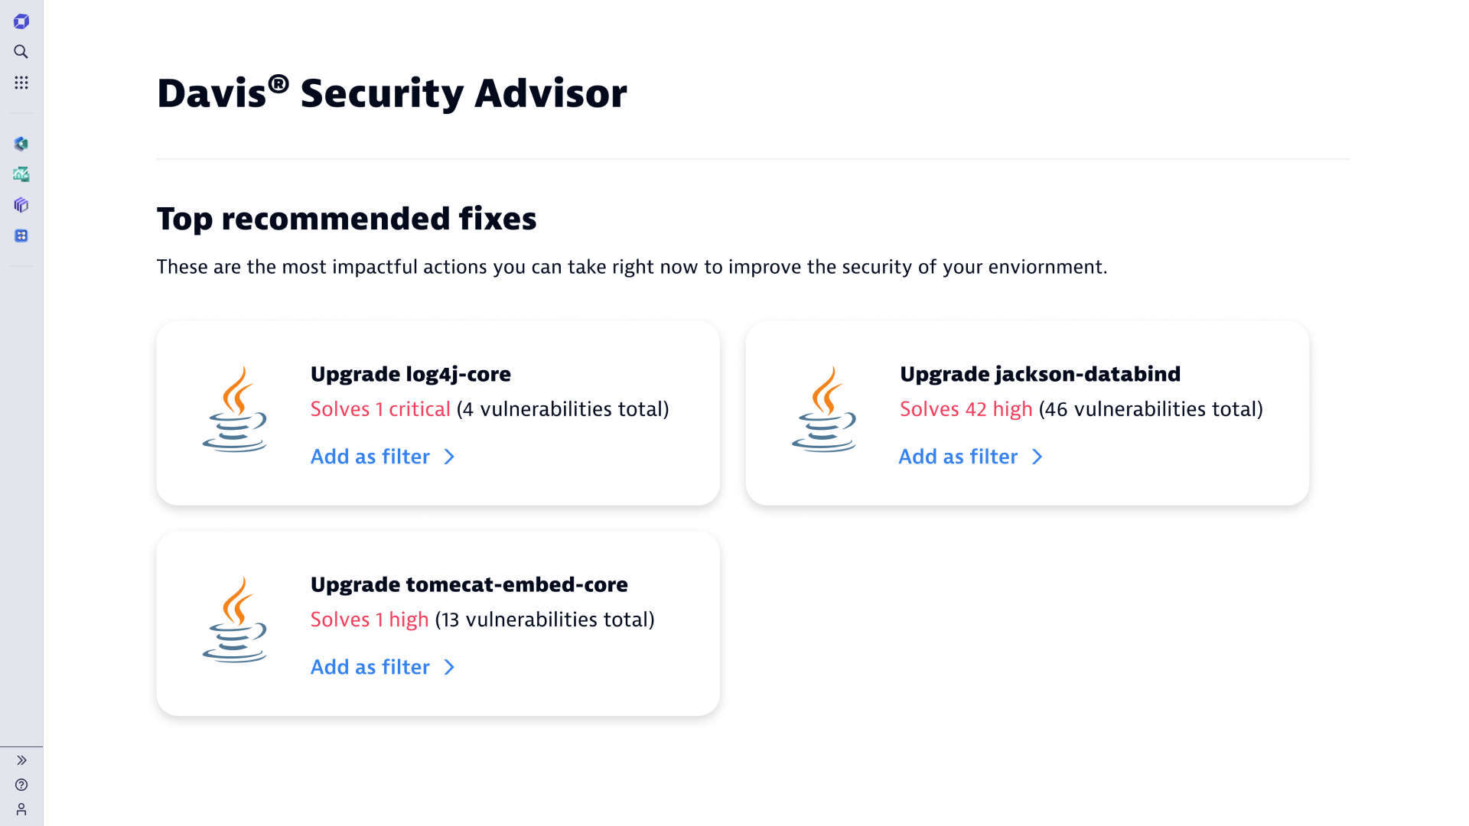Click the "Solves 42 high" text
The height and width of the screenshot is (826, 1469).
tap(966, 409)
